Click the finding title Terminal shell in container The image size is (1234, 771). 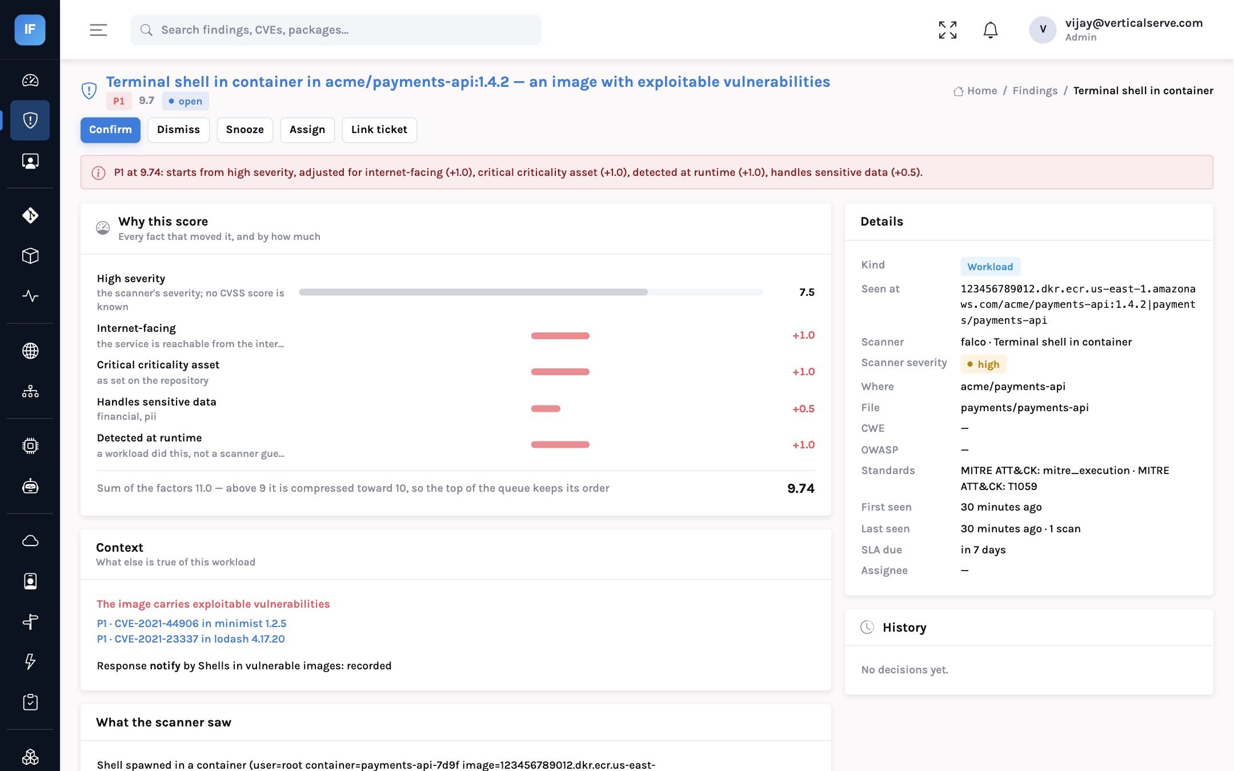tap(468, 82)
